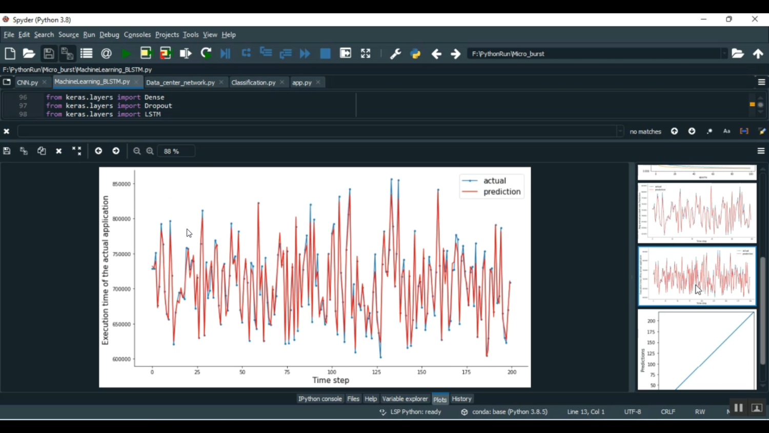
Task: Enable regular expression search option
Action: (710, 131)
